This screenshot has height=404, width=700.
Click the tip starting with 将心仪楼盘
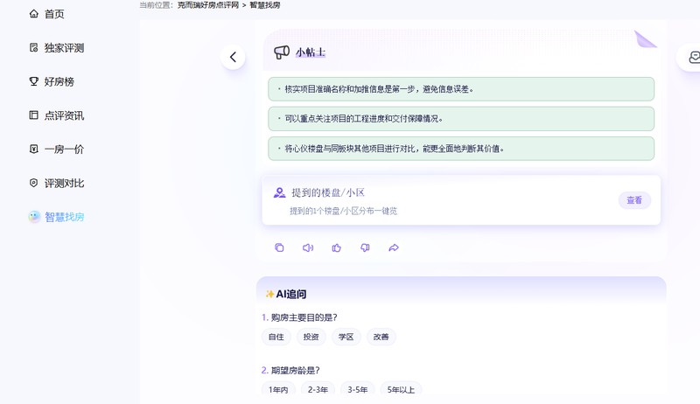pyautogui.click(x=461, y=149)
